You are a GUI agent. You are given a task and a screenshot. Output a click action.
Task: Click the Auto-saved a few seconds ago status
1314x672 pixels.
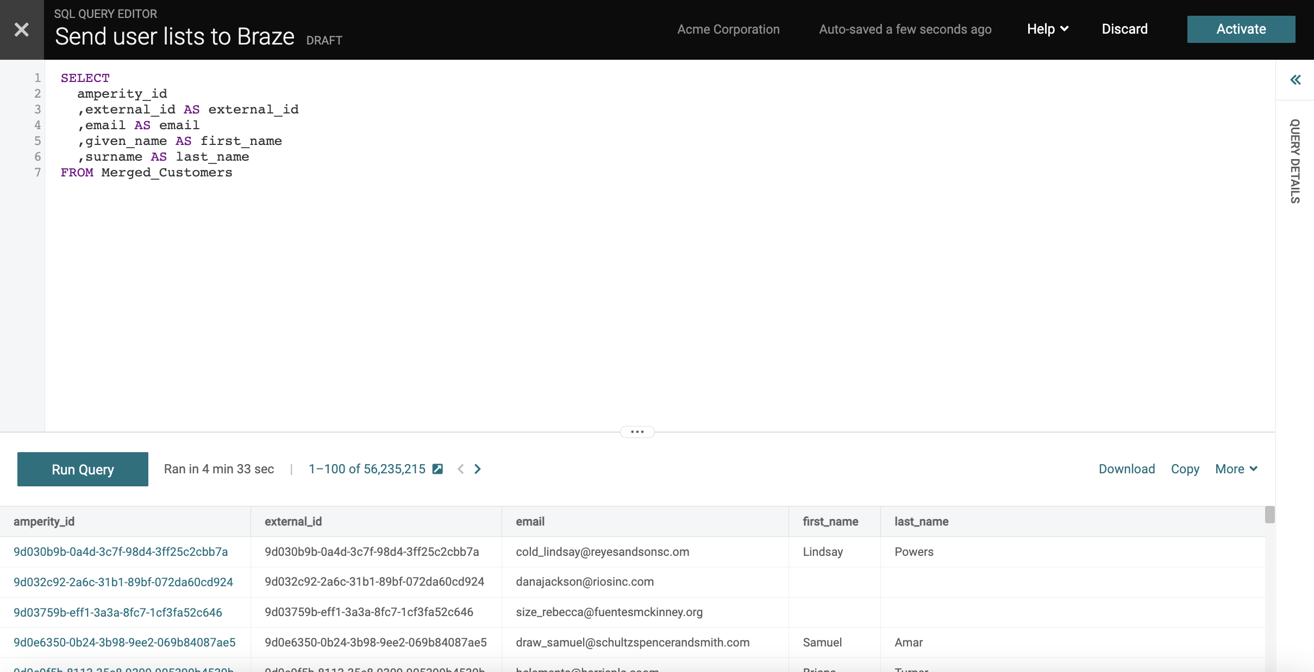[x=905, y=29]
